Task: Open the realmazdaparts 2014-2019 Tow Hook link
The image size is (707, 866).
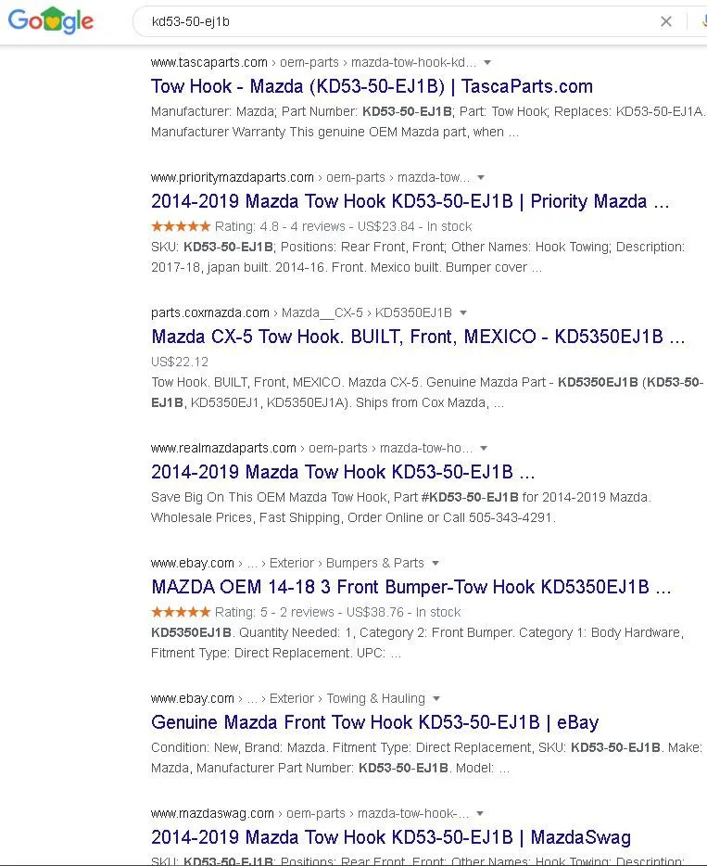Action: coord(343,472)
